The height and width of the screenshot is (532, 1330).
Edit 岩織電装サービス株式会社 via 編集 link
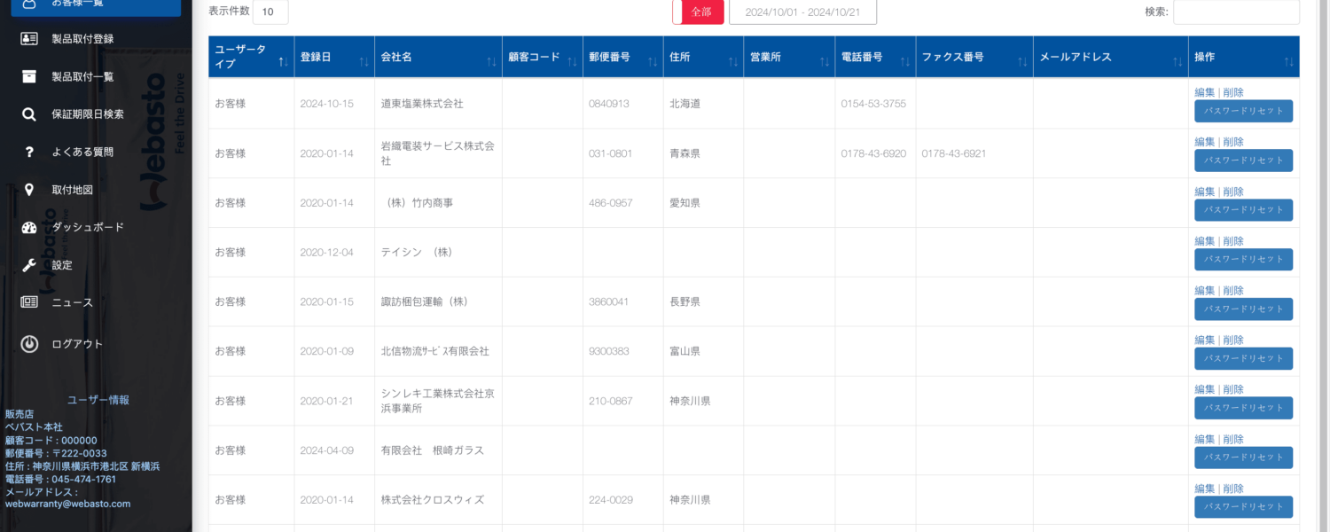(1204, 142)
